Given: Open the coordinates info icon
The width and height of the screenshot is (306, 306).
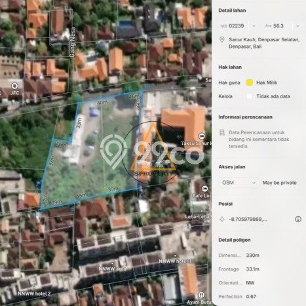Looking at the screenshot, I should pyautogui.click(x=298, y=219).
